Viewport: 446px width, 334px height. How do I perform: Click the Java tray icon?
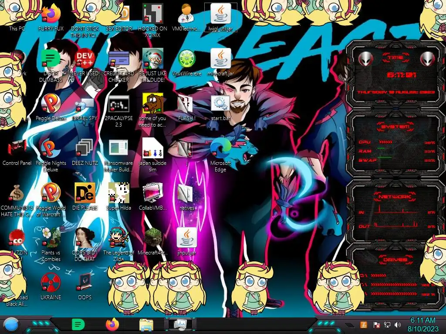point(364,324)
